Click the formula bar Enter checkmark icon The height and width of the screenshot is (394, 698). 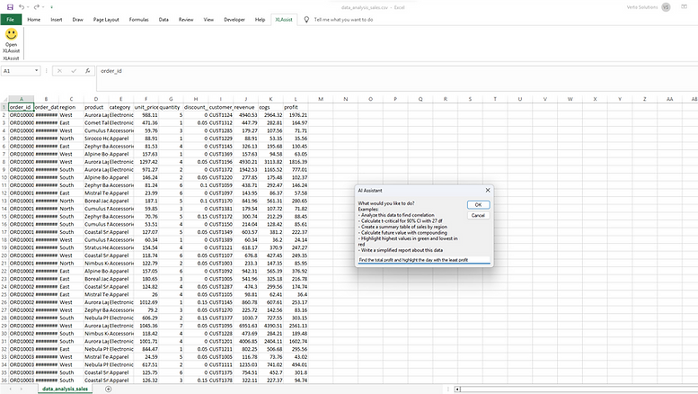coord(74,71)
